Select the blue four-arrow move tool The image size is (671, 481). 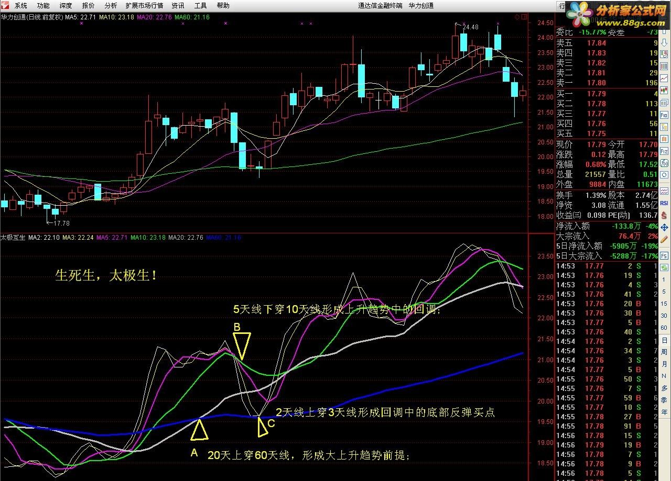pos(664,227)
